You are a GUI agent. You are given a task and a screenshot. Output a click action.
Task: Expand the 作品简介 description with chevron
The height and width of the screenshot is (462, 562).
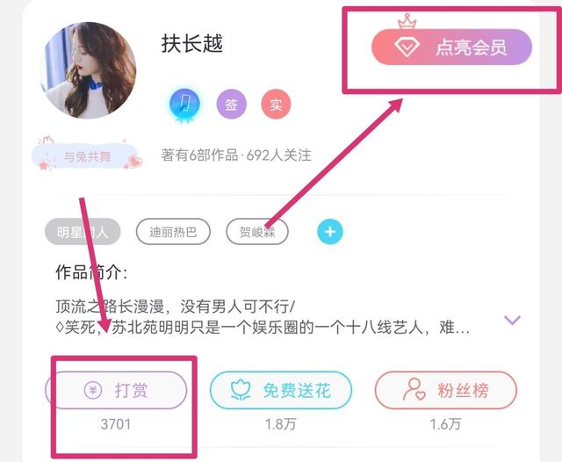pos(512,319)
